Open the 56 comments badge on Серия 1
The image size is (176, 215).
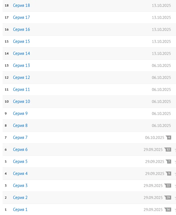point(168,210)
